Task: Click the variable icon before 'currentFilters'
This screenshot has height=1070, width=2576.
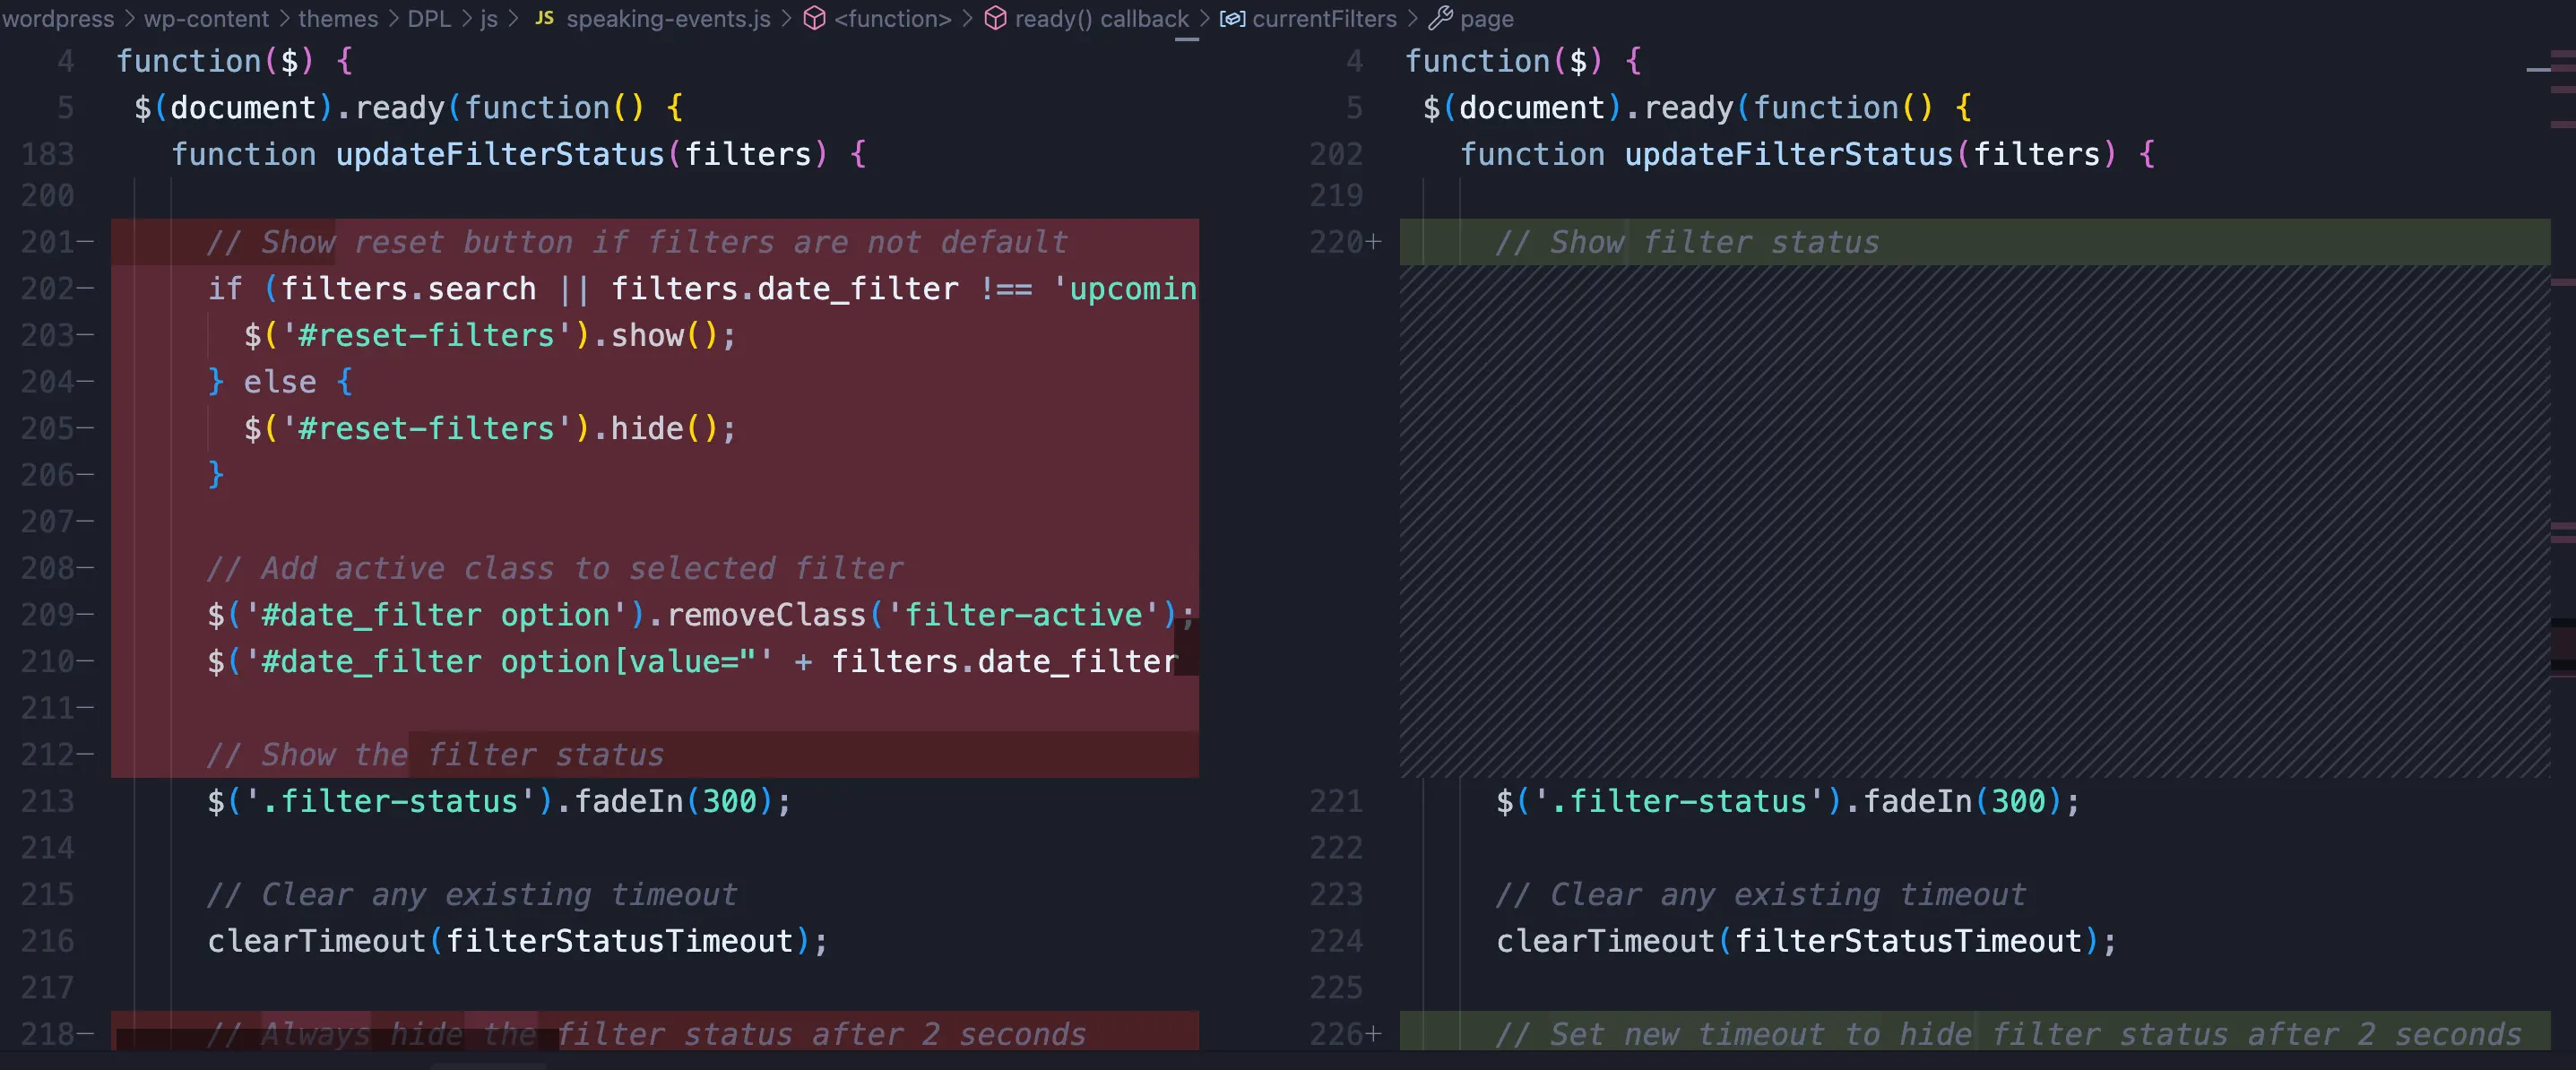Action: [1232, 18]
